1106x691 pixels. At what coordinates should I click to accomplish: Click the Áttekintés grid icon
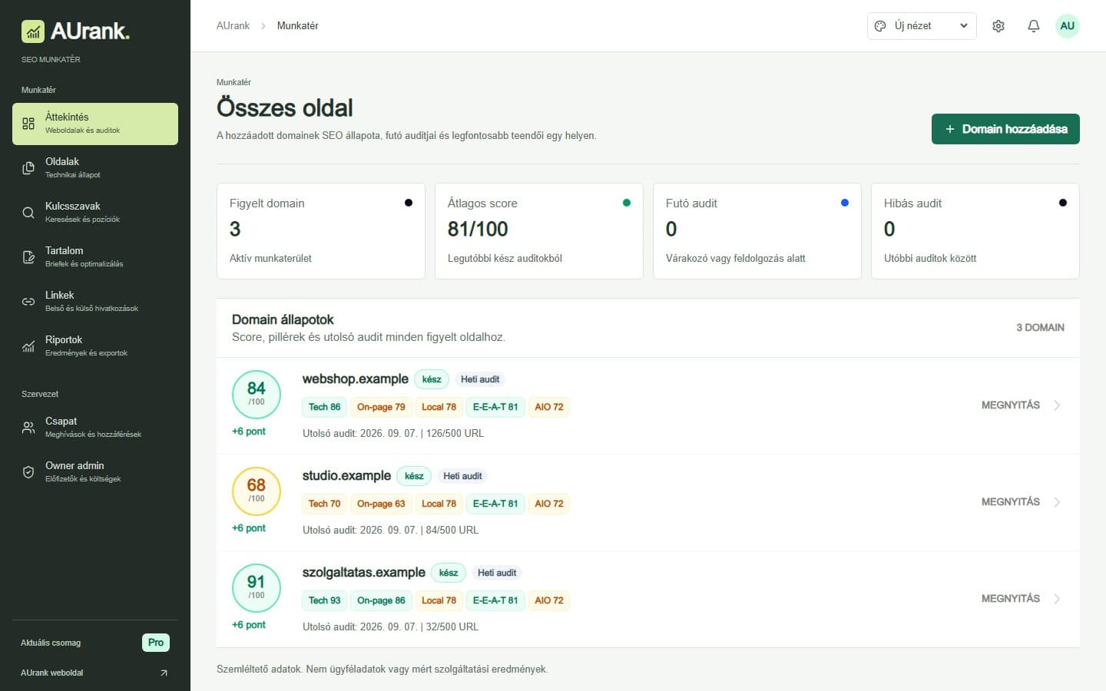click(28, 124)
